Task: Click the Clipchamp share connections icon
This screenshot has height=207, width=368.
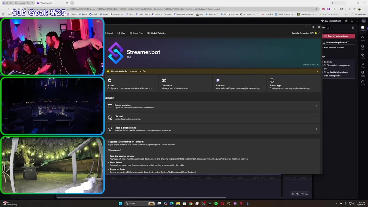Action: (346, 21)
